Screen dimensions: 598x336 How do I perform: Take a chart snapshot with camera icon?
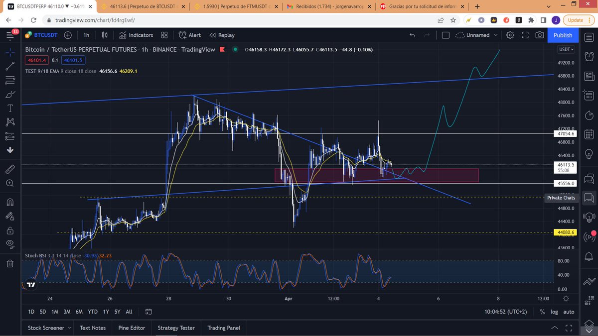tap(540, 35)
